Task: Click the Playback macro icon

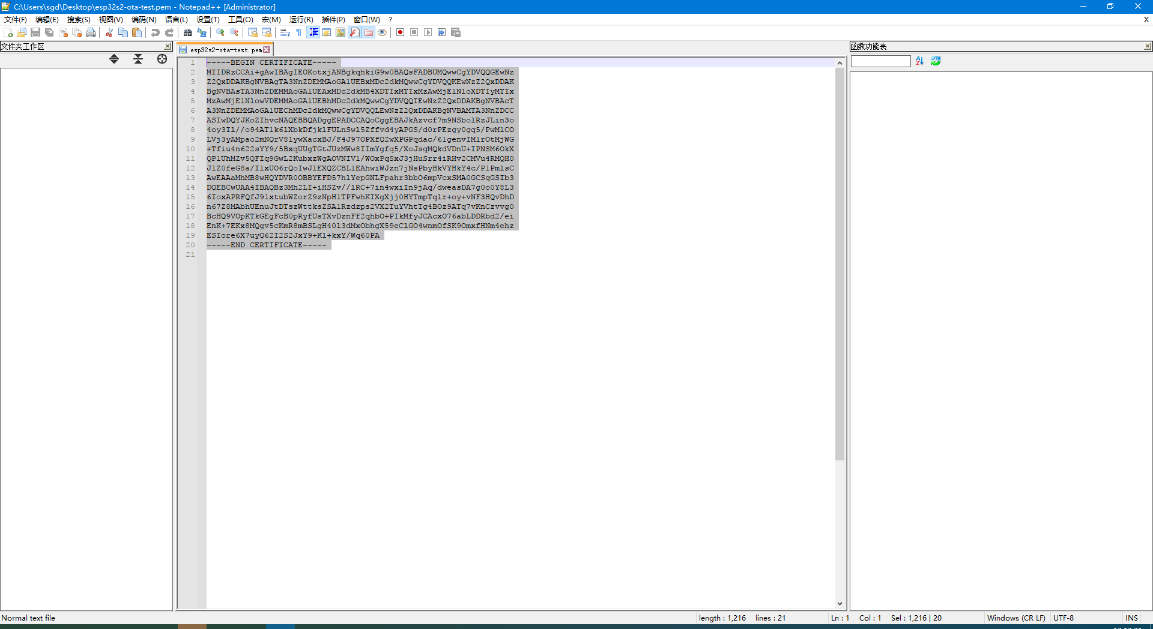Action: [x=428, y=32]
